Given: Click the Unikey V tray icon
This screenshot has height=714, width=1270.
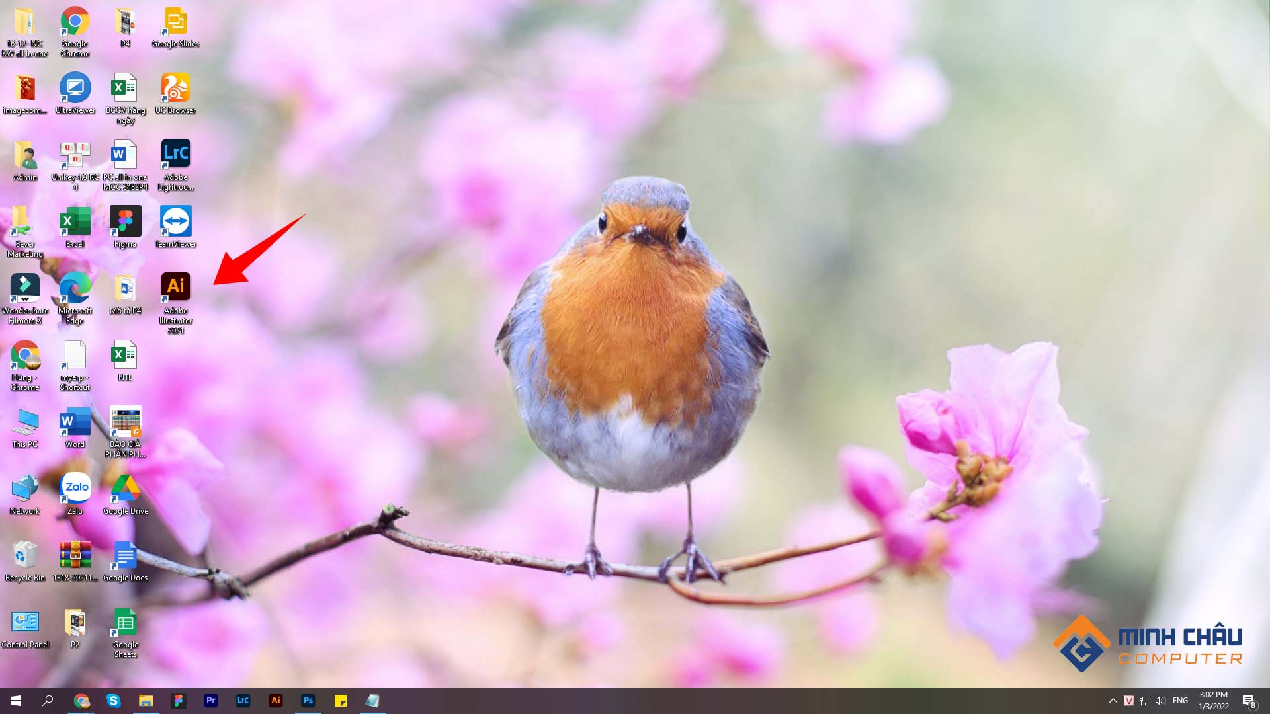Looking at the screenshot, I should [x=1129, y=701].
